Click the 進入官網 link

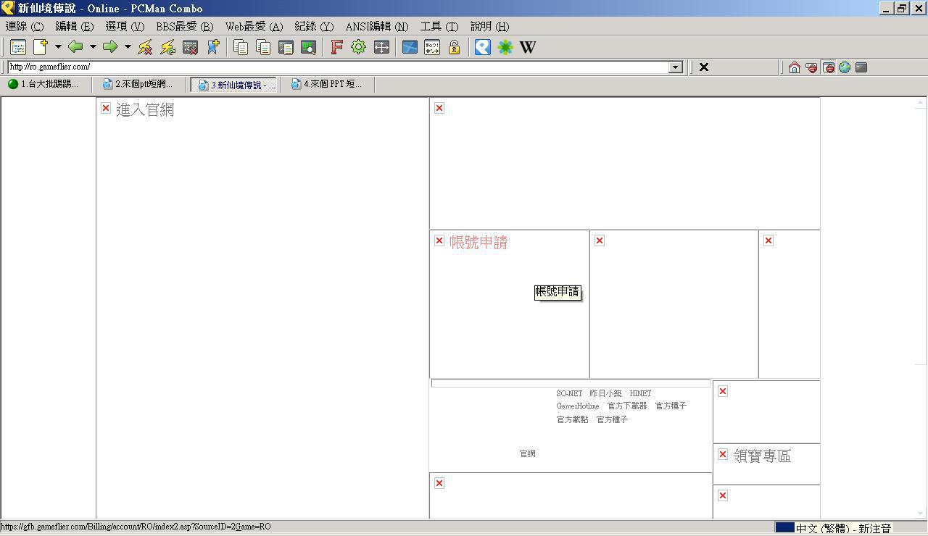point(145,110)
